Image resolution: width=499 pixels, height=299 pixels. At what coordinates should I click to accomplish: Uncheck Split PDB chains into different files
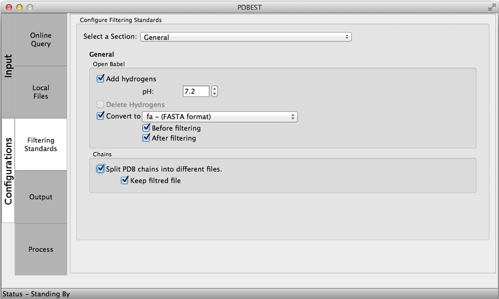coord(101,169)
